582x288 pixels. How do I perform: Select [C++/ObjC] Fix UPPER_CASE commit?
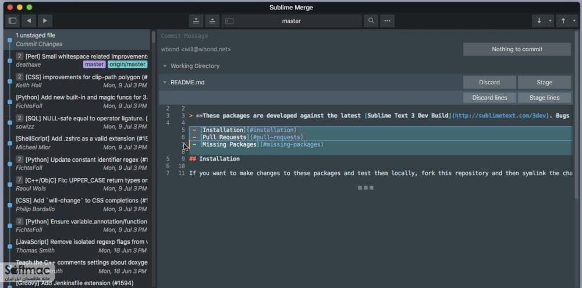pos(77,184)
